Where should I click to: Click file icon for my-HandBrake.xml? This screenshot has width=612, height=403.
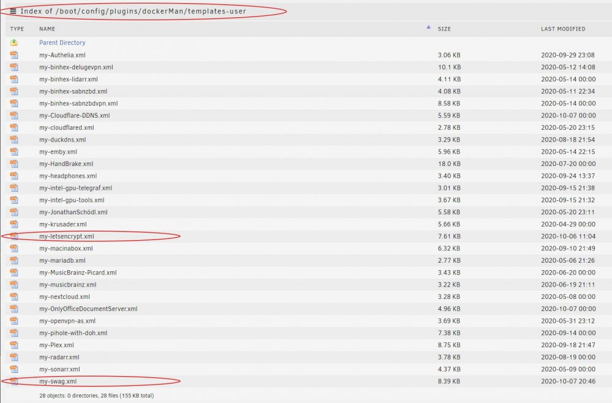(x=14, y=164)
